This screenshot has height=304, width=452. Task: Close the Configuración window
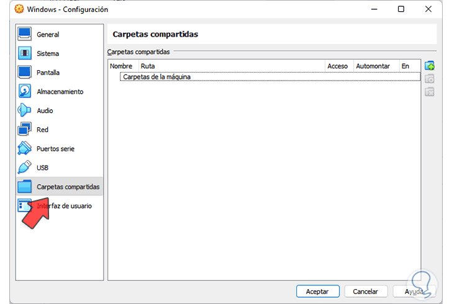click(428, 9)
